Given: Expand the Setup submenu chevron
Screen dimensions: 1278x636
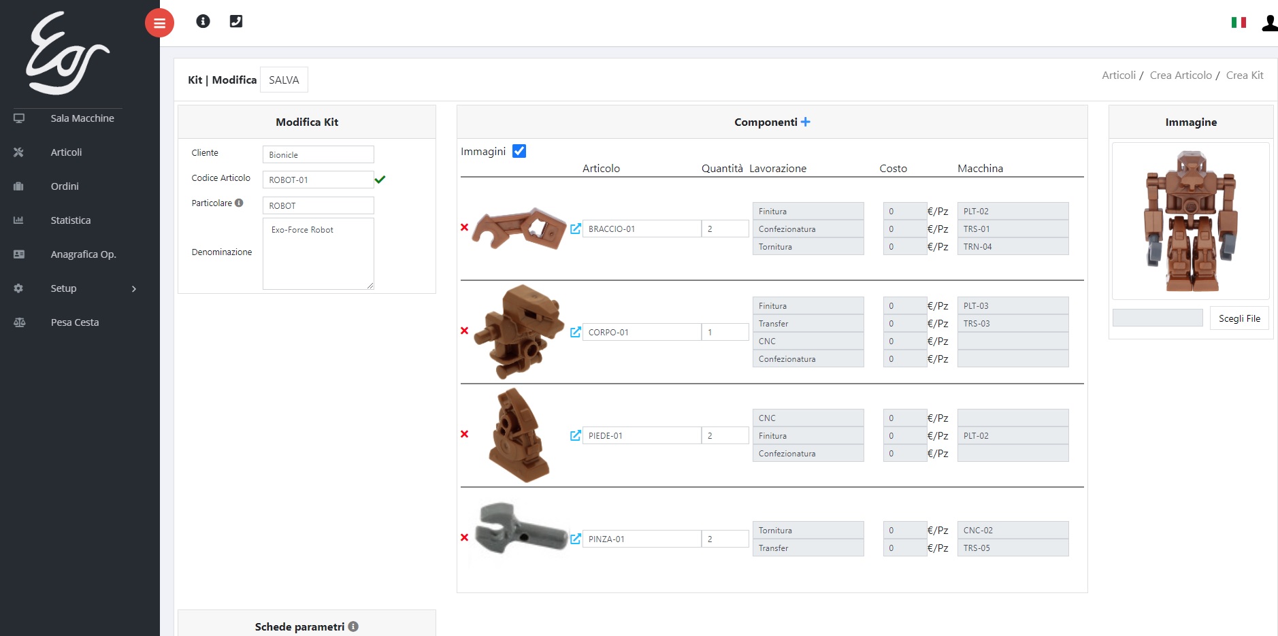Looking at the screenshot, I should [134, 289].
